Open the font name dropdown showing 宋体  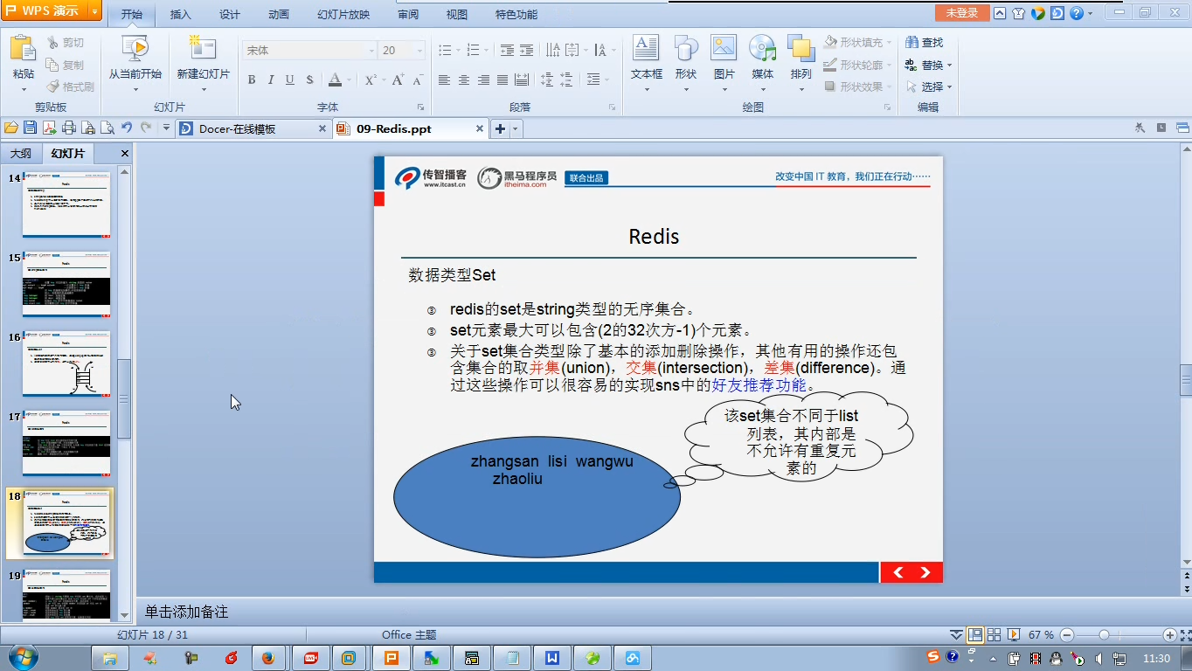click(x=371, y=51)
